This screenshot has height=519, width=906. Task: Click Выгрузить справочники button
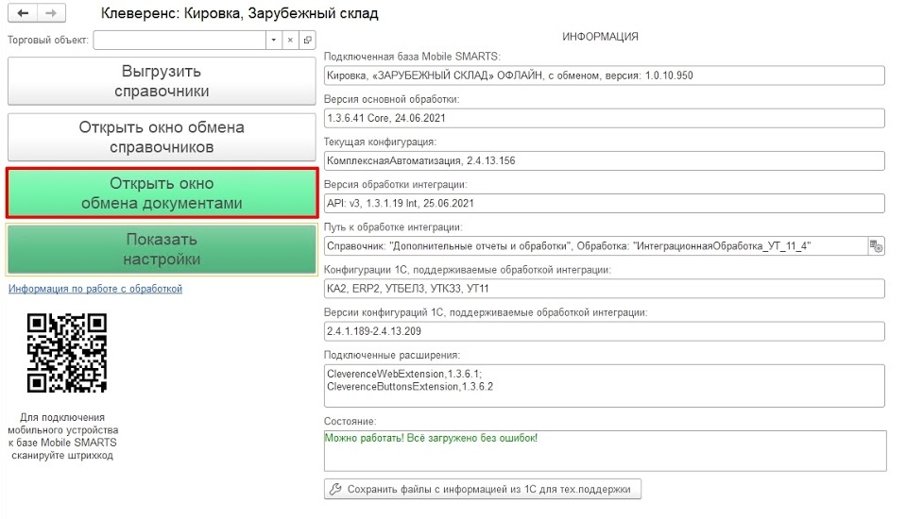pyautogui.click(x=162, y=81)
